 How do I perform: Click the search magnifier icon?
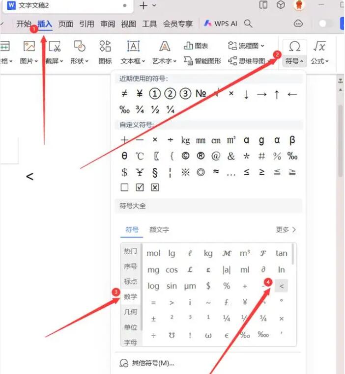pos(249,24)
